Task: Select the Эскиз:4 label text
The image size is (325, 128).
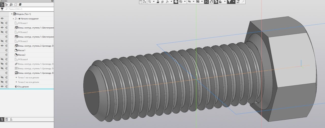Action: (23, 59)
